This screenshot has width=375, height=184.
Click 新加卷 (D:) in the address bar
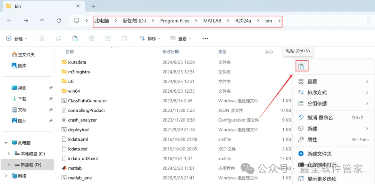tap(134, 21)
